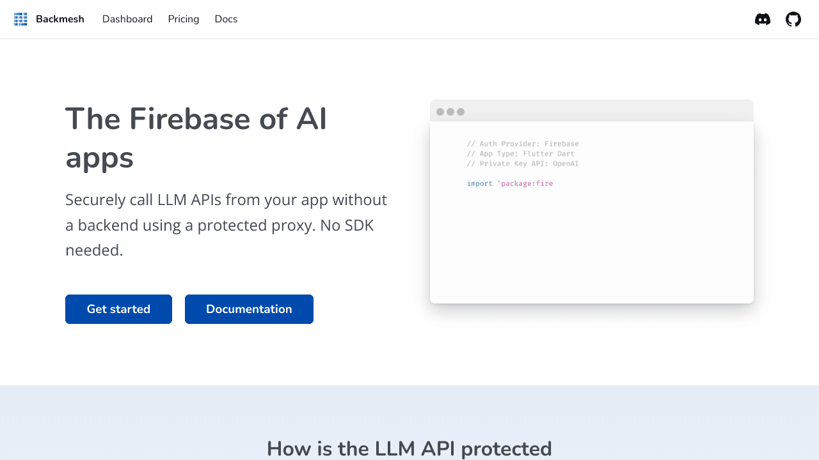
Task: Click the GitHub cat logo in the header
Action: (793, 19)
